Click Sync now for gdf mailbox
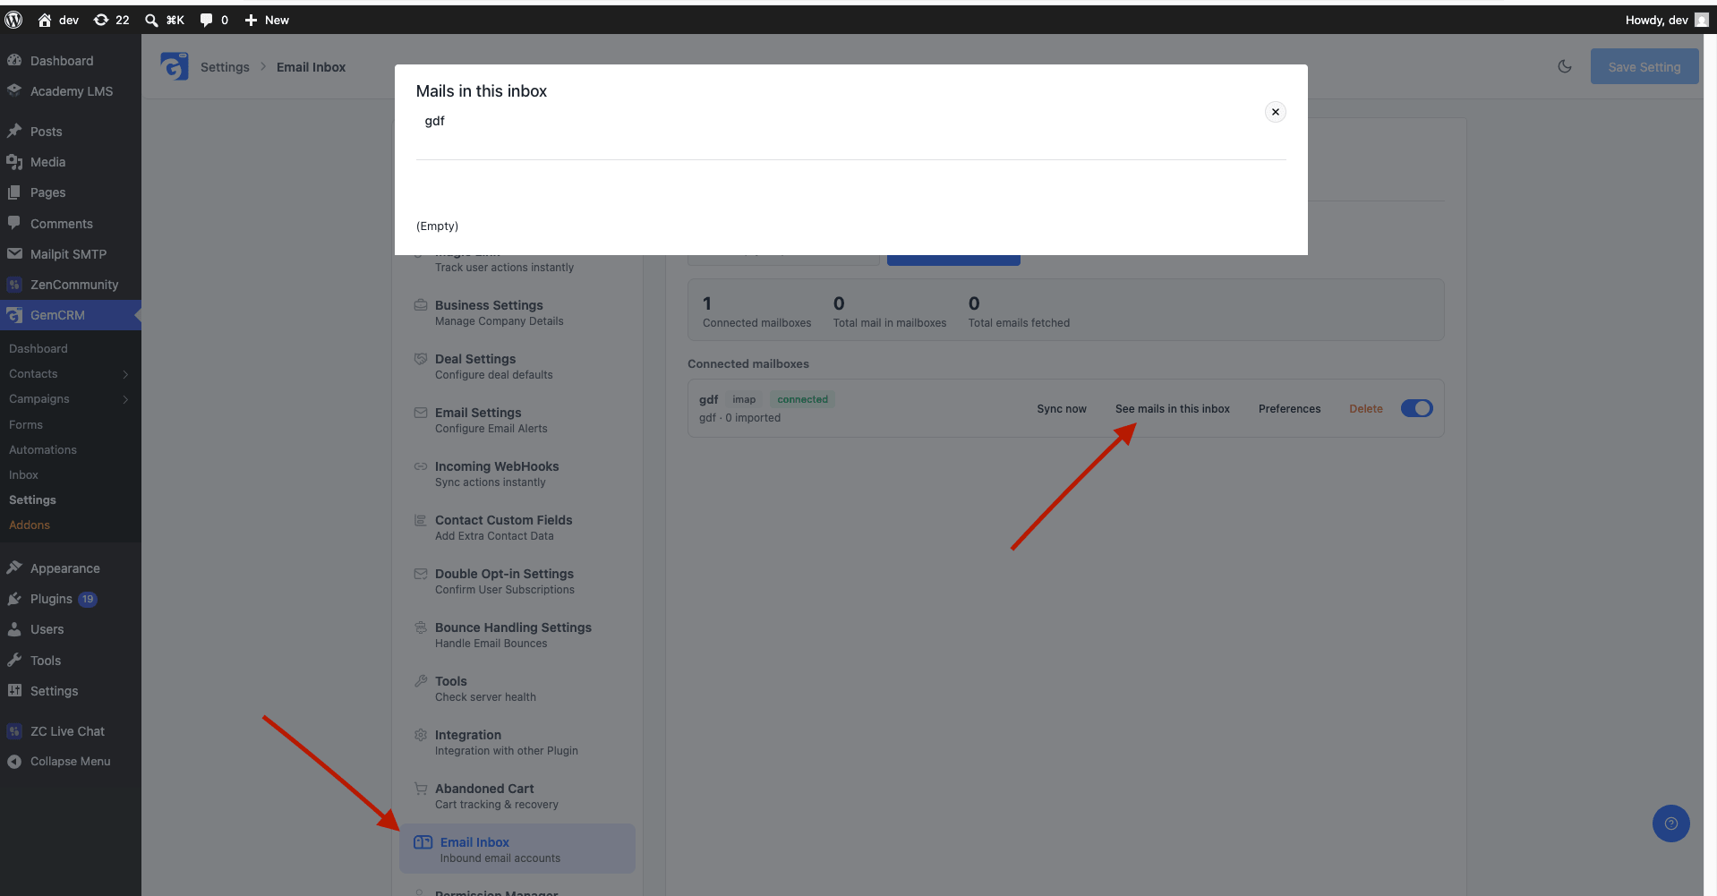The image size is (1717, 896). coord(1062,409)
